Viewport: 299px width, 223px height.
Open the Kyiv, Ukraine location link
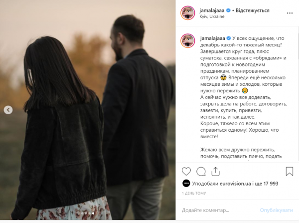click(x=212, y=16)
